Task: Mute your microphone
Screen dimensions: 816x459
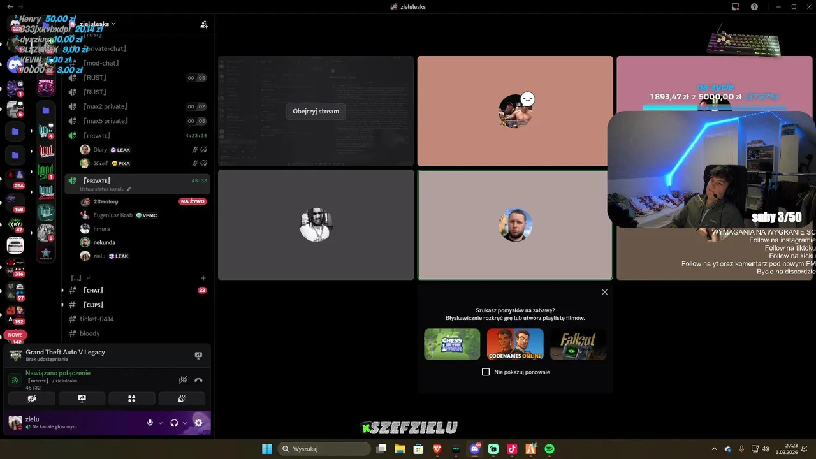Action: coord(150,423)
